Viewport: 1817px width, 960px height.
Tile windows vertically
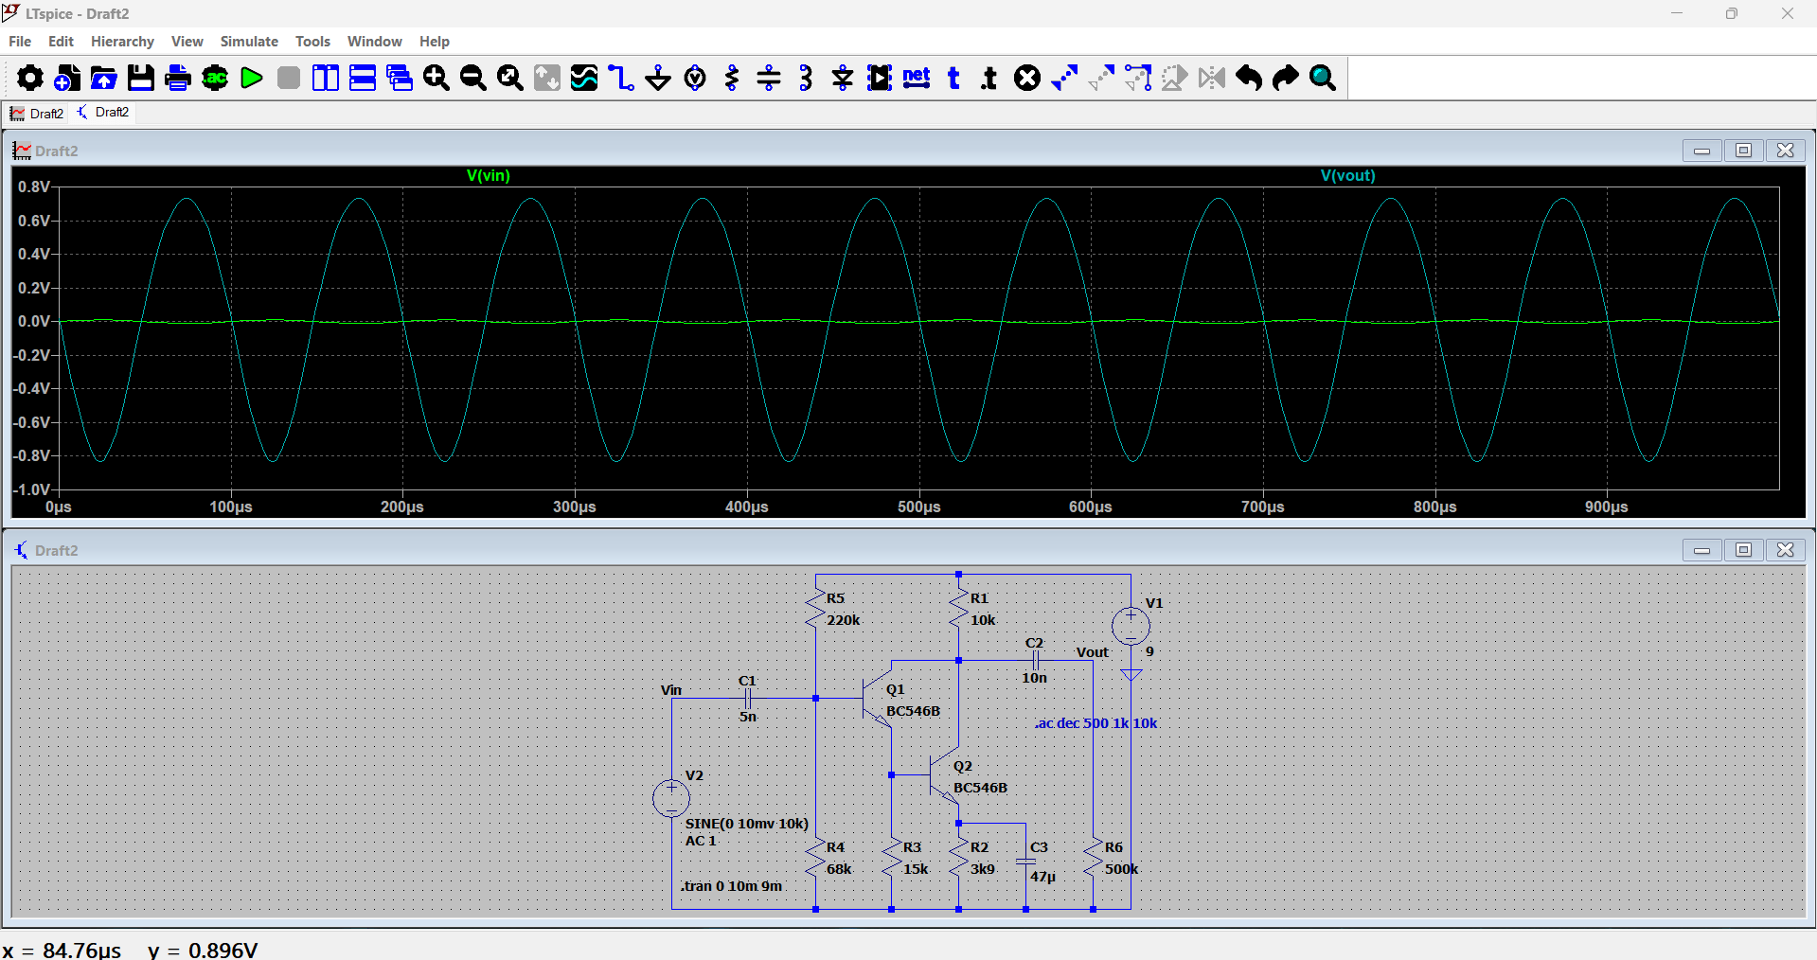click(326, 78)
